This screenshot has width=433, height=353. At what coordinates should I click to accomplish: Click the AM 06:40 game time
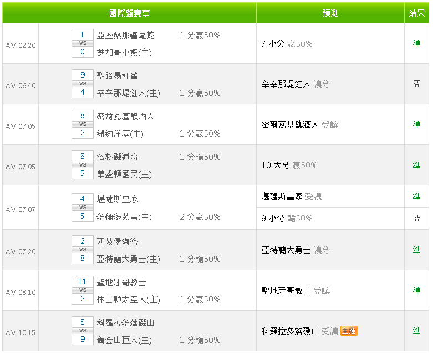(21, 86)
